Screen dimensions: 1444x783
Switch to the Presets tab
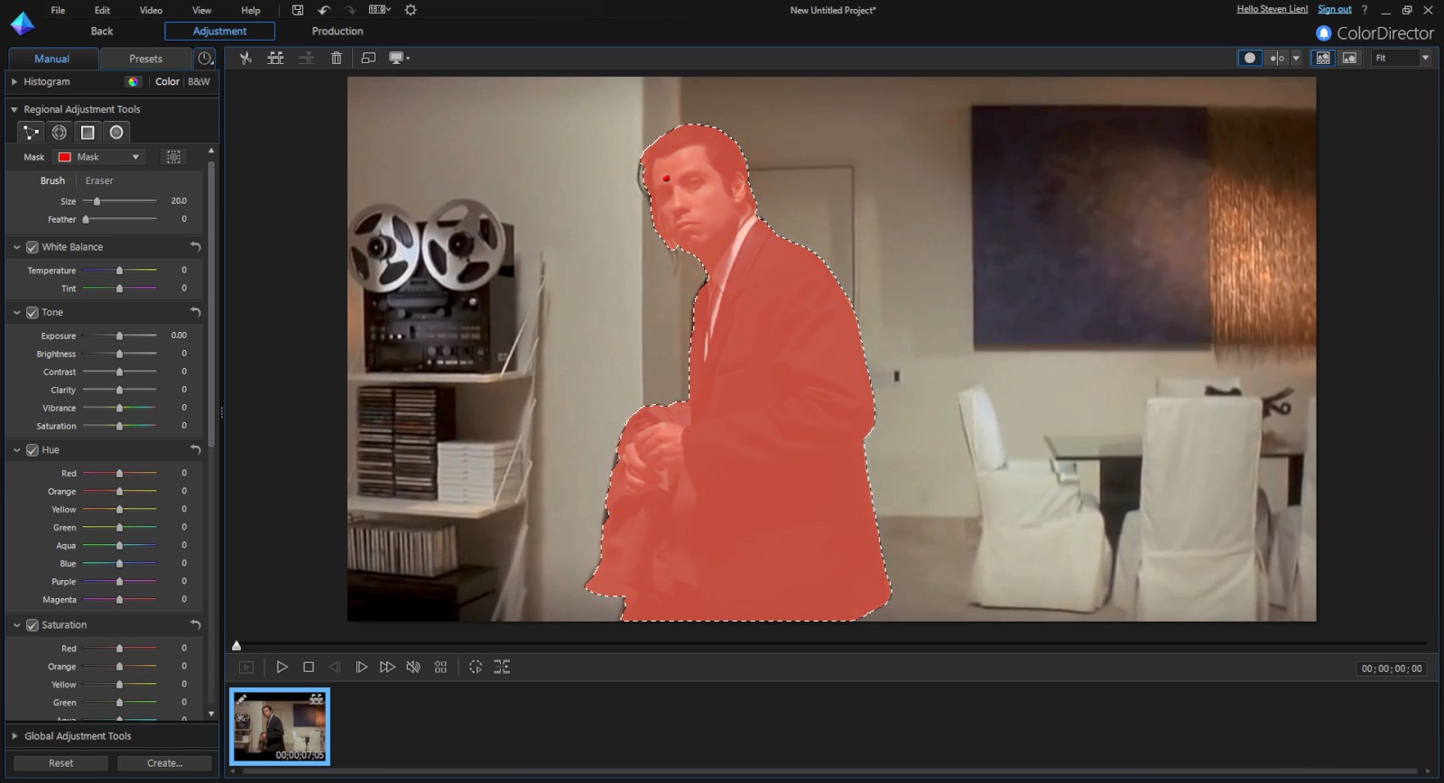tap(145, 59)
